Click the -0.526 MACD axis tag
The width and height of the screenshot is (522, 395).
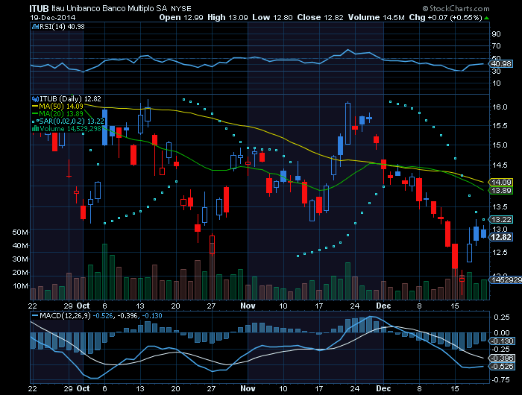pyautogui.click(x=501, y=367)
